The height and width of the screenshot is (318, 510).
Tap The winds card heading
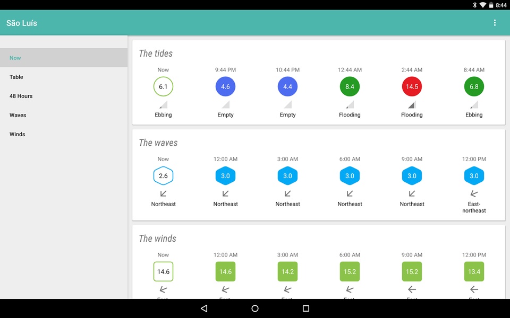[x=157, y=238]
